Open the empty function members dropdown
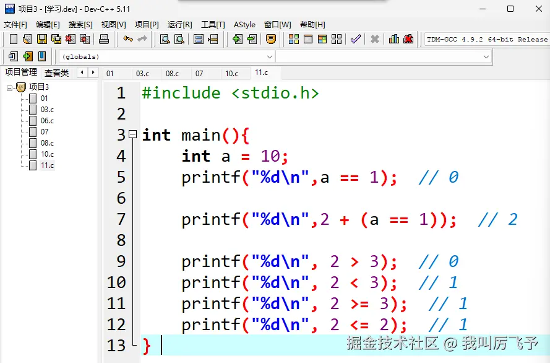 (384, 56)
